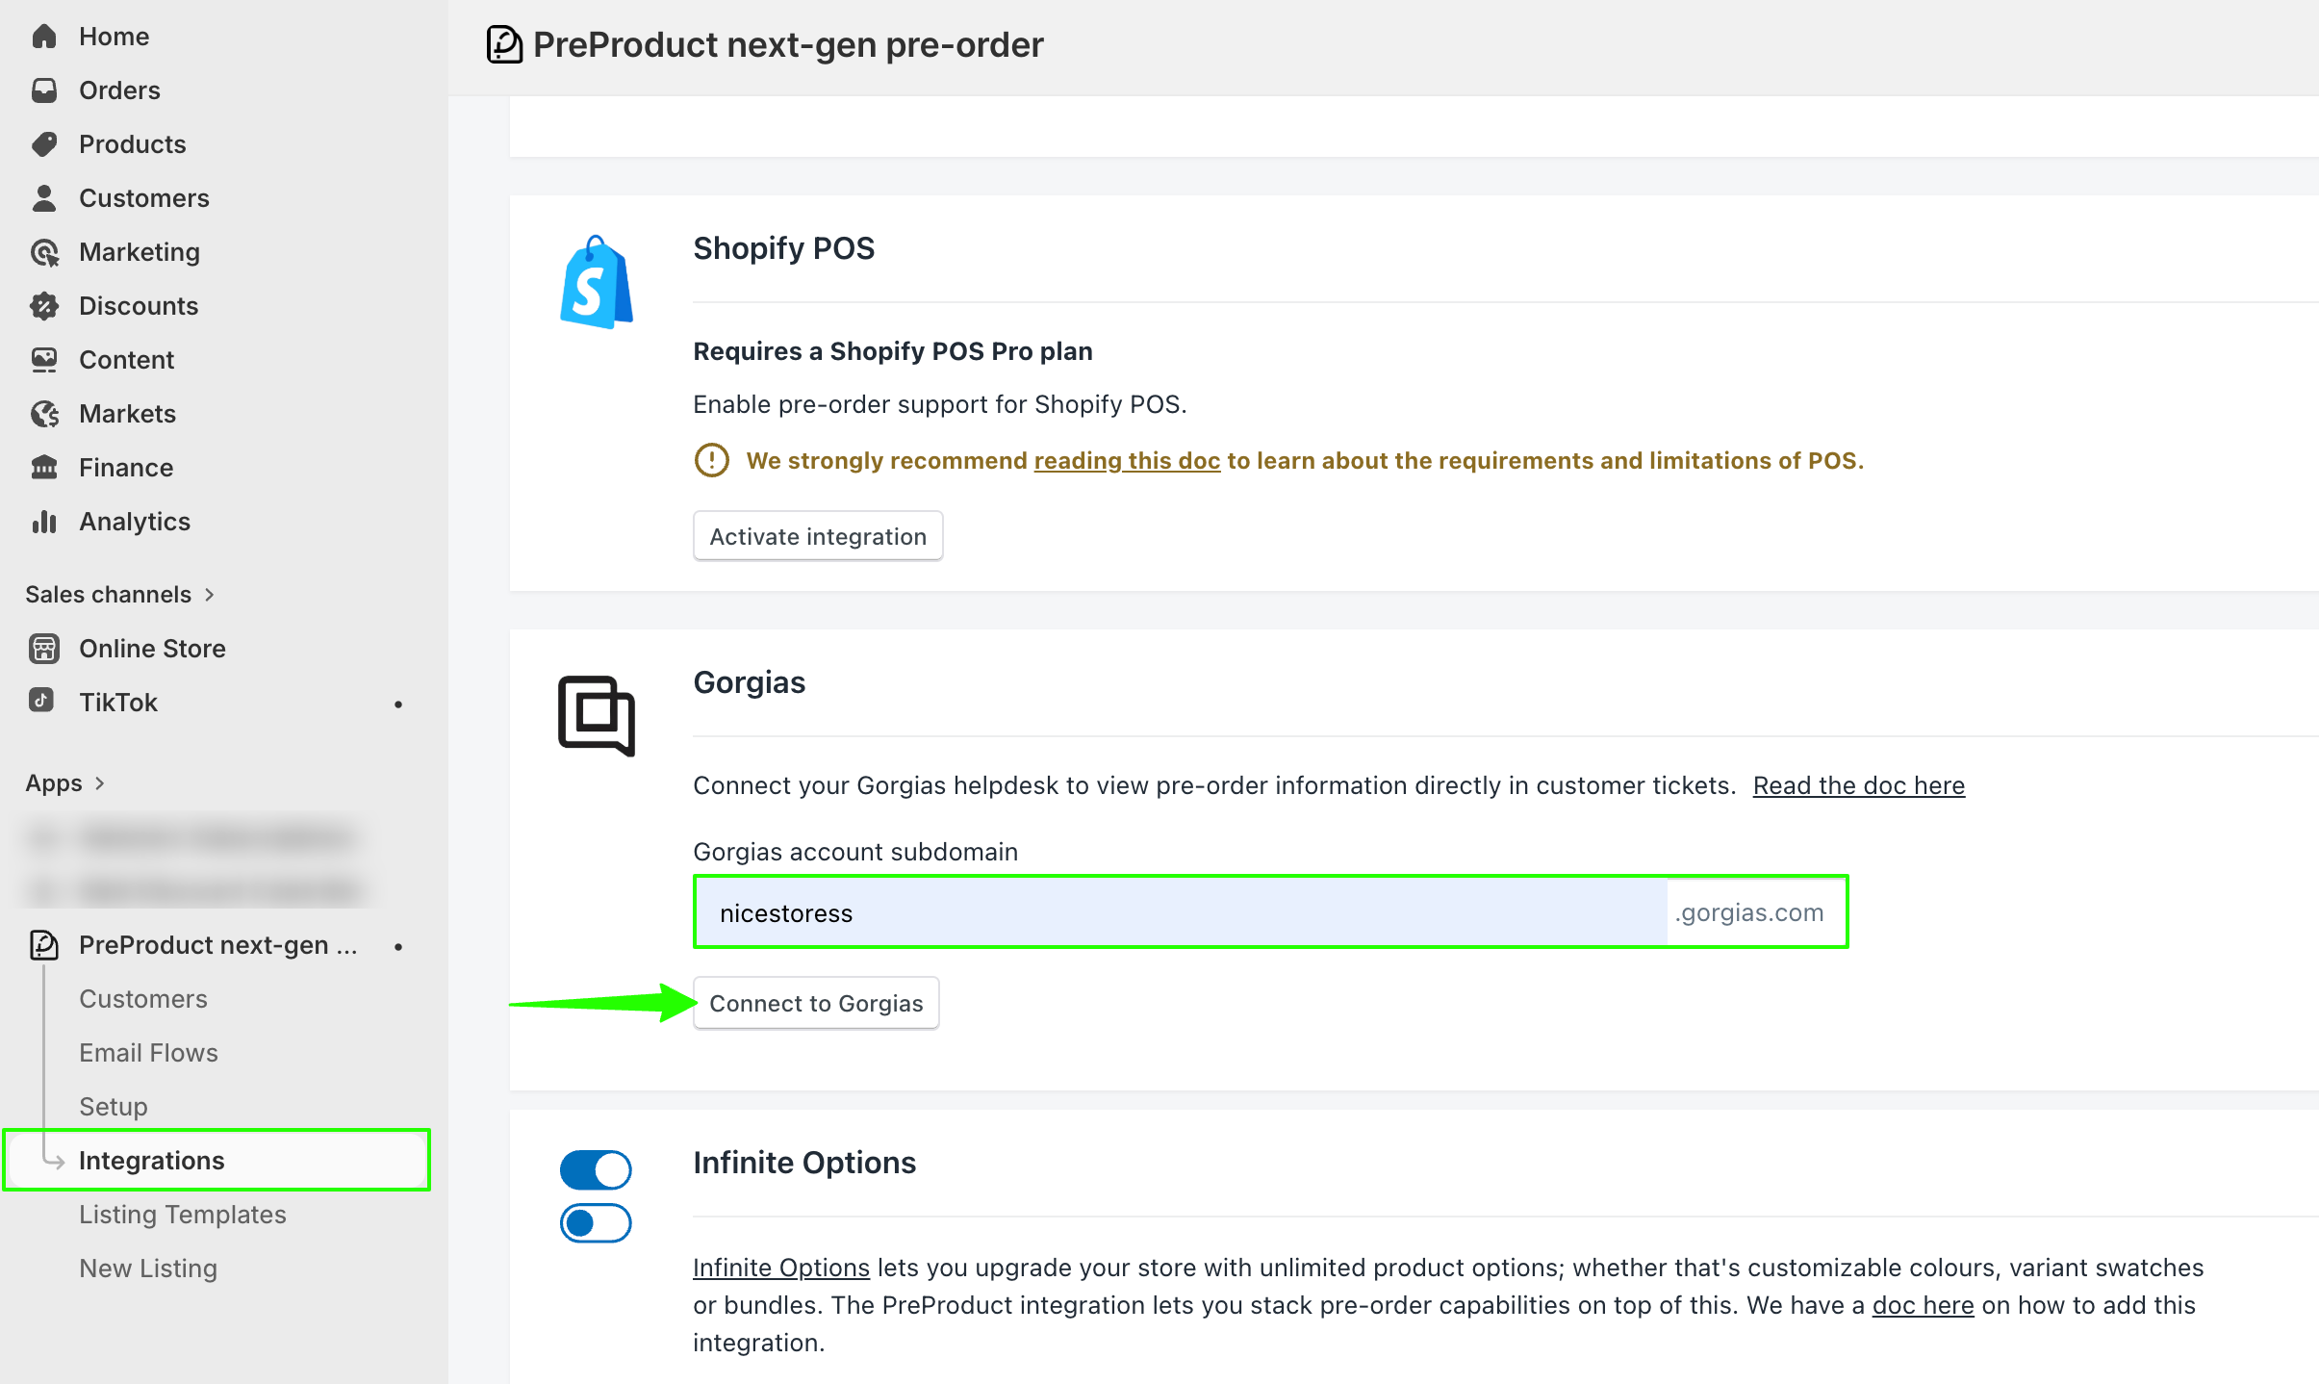The height and width of the screenshot is (1384, 2319).
Task: Expand the Apps section chevron
Action: point(99,783)
